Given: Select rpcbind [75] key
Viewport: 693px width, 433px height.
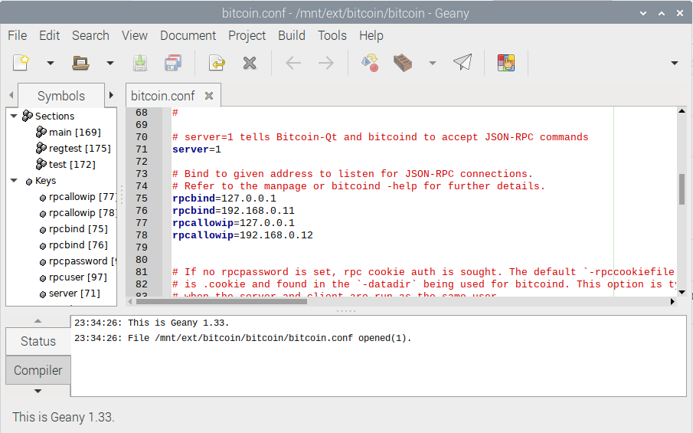Looking at the screenshot, I should pos(78,228).
